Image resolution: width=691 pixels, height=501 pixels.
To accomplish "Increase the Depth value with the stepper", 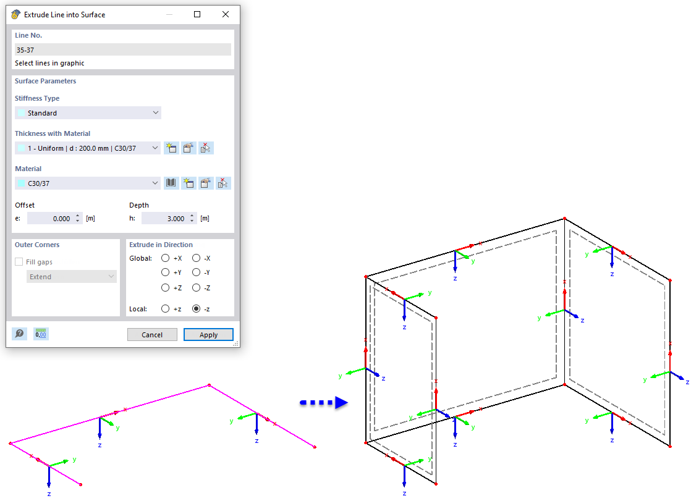I will click(x=192, y=215).
